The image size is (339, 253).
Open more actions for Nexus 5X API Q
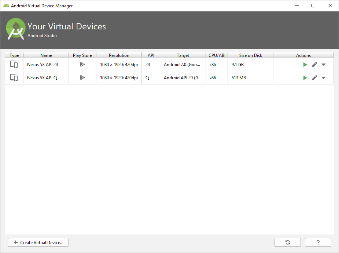[x=324, y=78]
